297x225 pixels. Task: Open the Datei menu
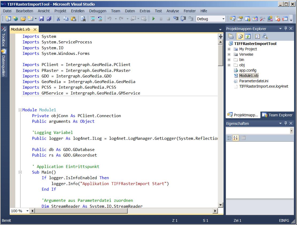[x=7, y=11]
